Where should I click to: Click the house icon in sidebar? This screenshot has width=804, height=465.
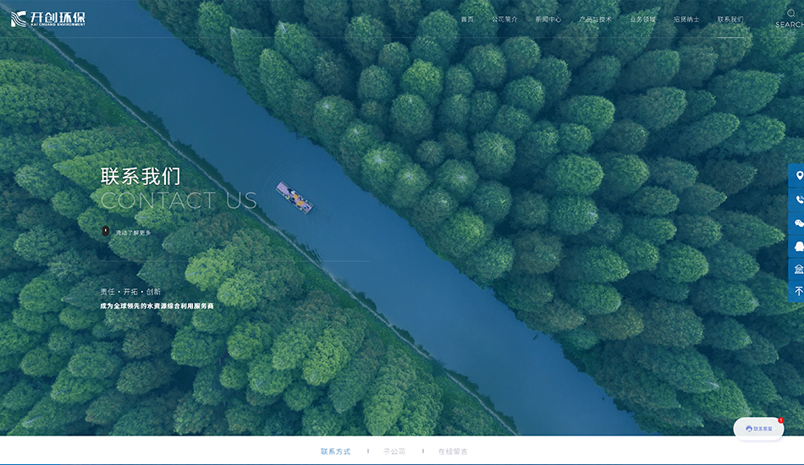[798, 268]
